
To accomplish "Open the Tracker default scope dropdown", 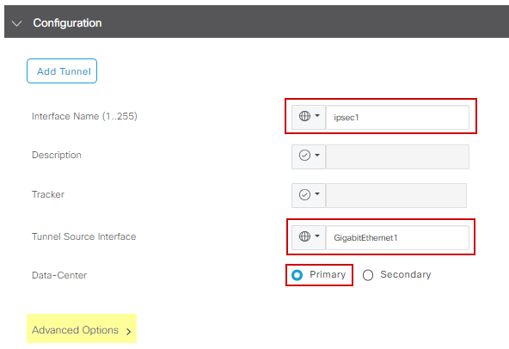I will coord(309,195).
